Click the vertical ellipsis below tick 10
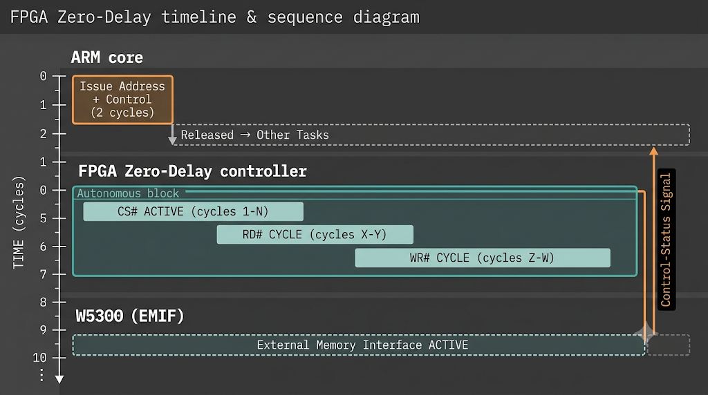 coord(41,375)
